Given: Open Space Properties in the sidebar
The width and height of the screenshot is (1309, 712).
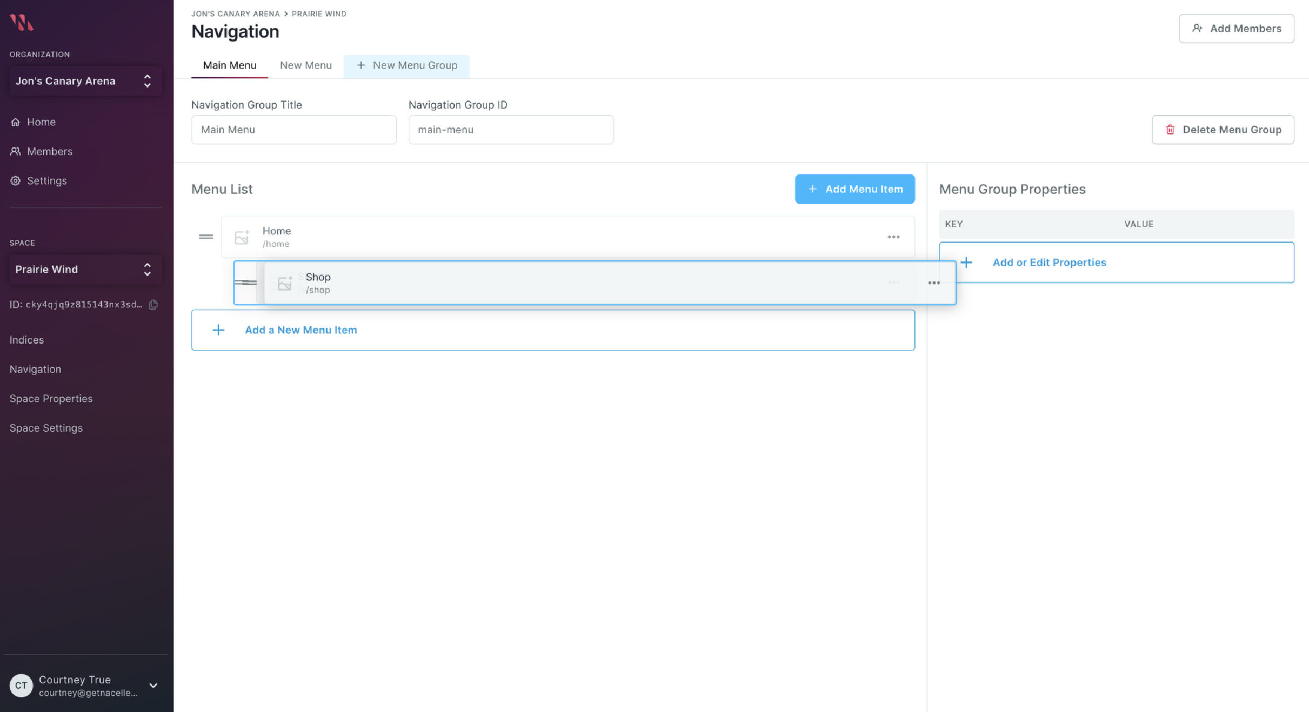Looking at the screenshot, I should point(51,399).
